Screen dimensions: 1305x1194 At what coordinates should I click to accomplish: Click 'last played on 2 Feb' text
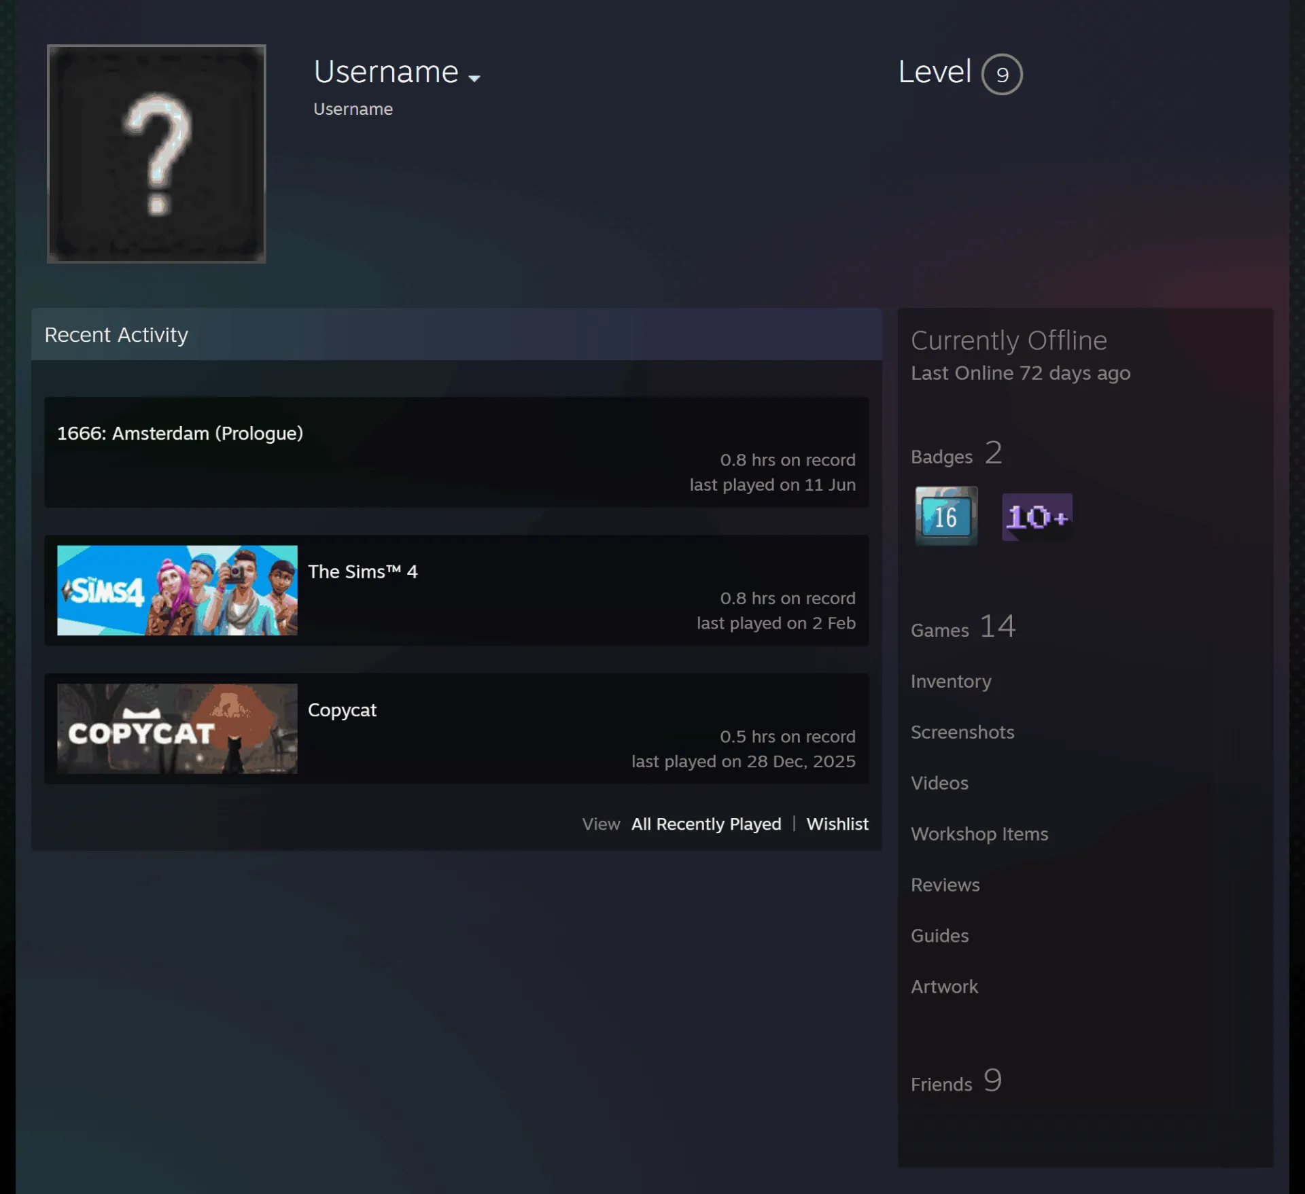[776, 623]
